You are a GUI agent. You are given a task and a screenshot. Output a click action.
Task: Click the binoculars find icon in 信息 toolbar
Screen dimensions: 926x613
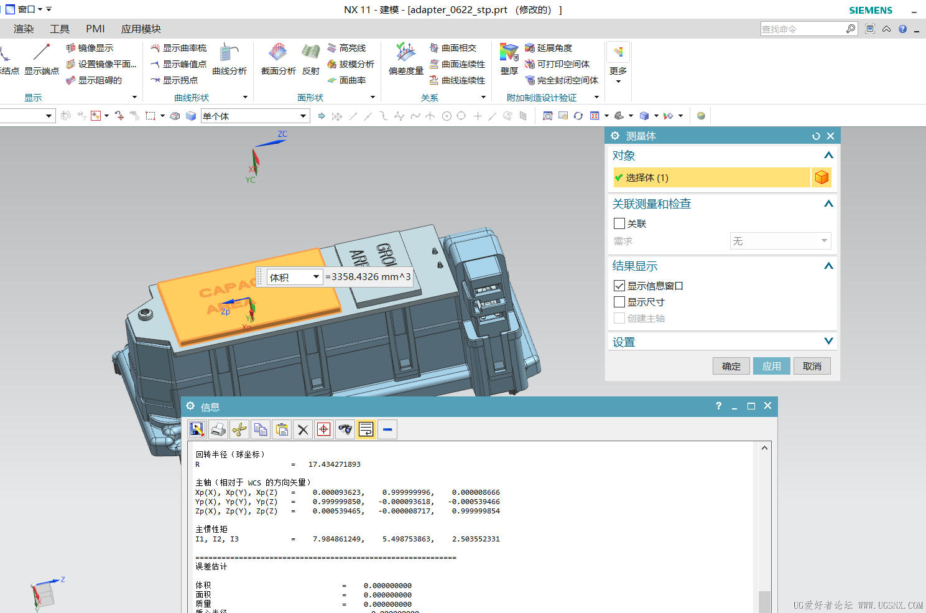coord(345,429)
